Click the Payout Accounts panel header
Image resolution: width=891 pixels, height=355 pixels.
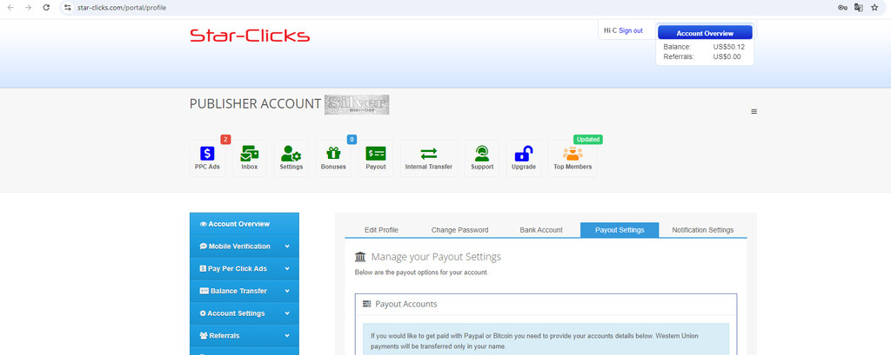pos(546,304)
